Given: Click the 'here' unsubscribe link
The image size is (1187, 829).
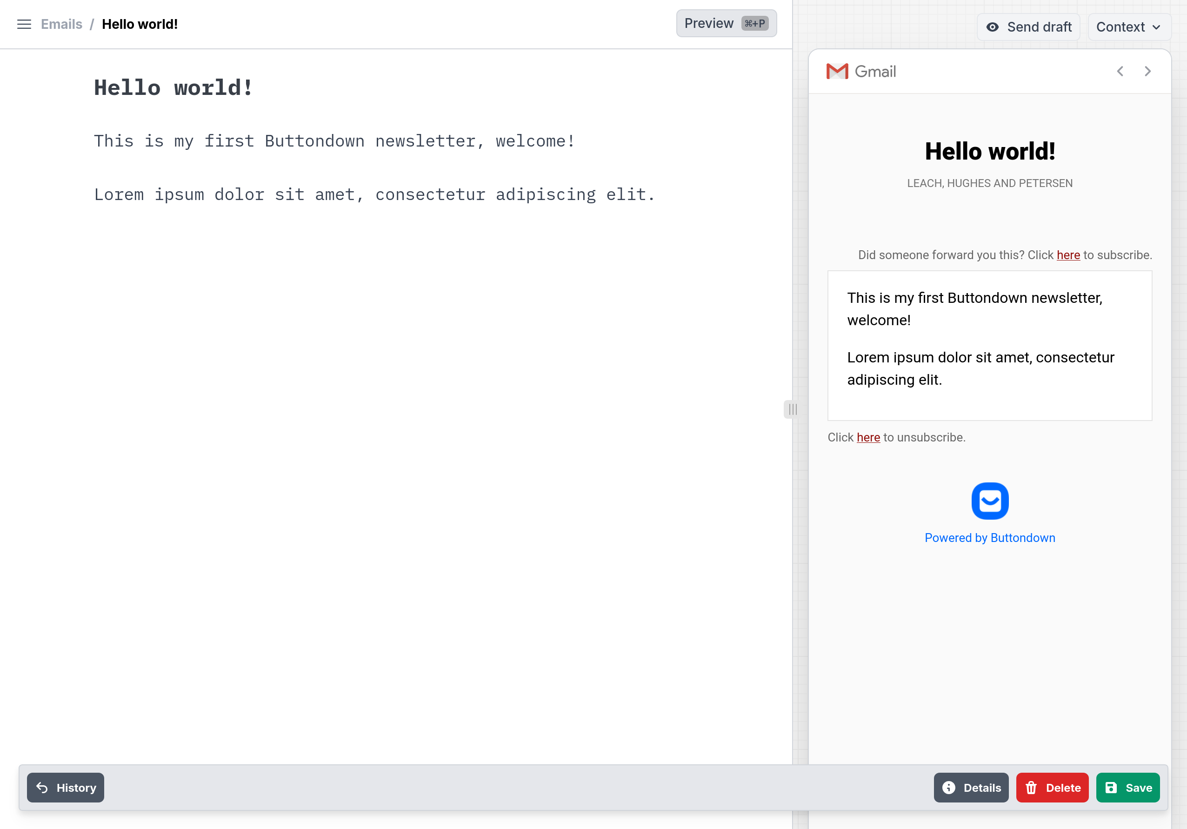Looking at the screenshot, I should coord(868,437).
